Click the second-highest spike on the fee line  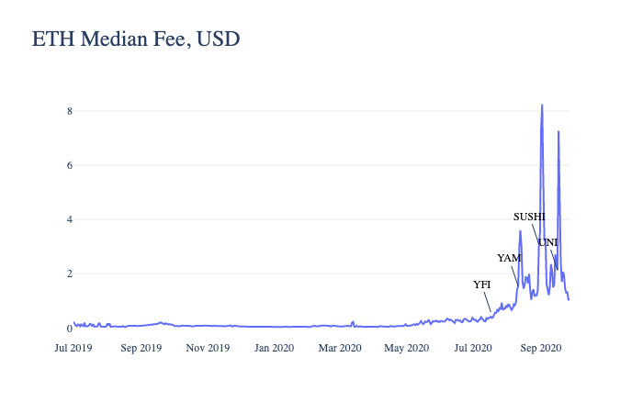click(x=558, y=132)
